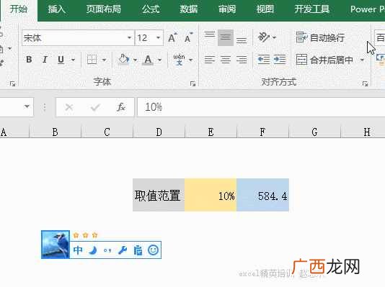This screenshot has width=385, height=287.
Task: Apply the font color A button
Action: click(148, 60)
